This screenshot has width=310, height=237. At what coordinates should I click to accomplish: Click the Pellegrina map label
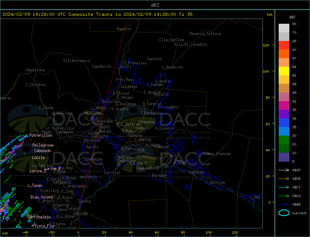click(x=43, y=145)
